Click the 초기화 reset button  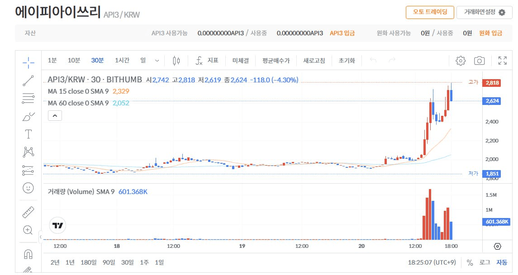(x=347, y=61)
